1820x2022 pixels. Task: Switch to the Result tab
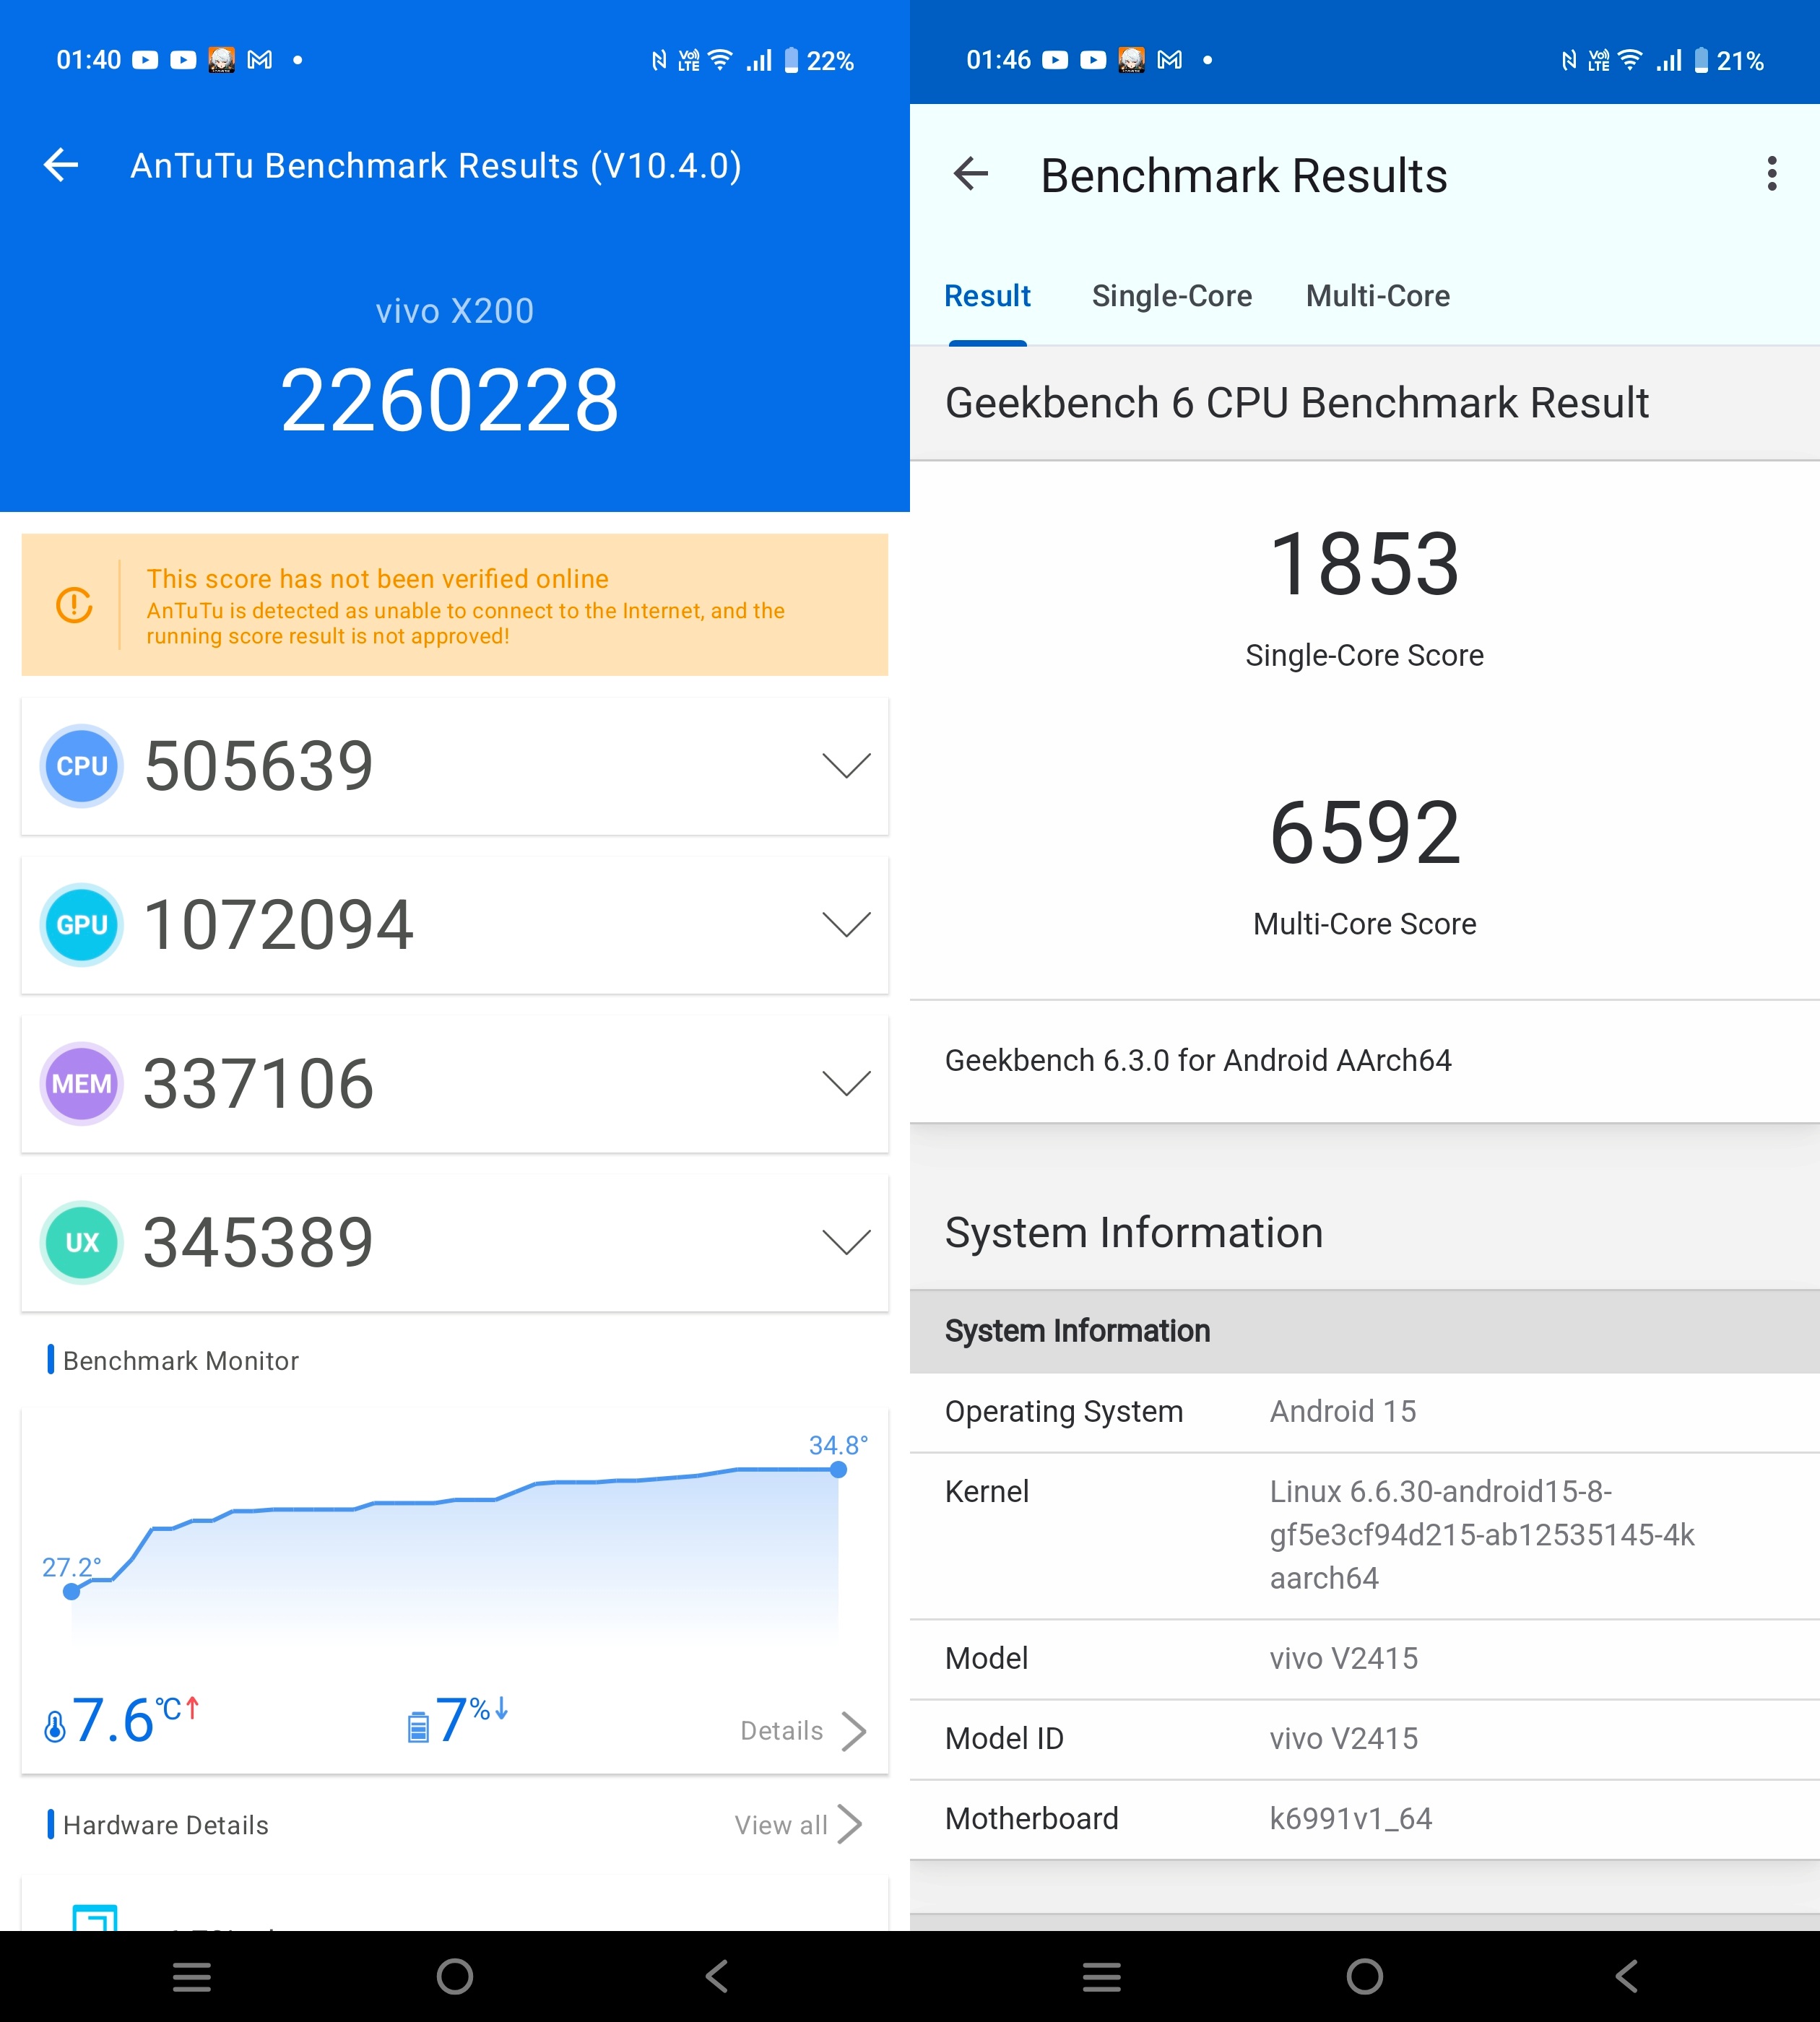click(987, 296)
